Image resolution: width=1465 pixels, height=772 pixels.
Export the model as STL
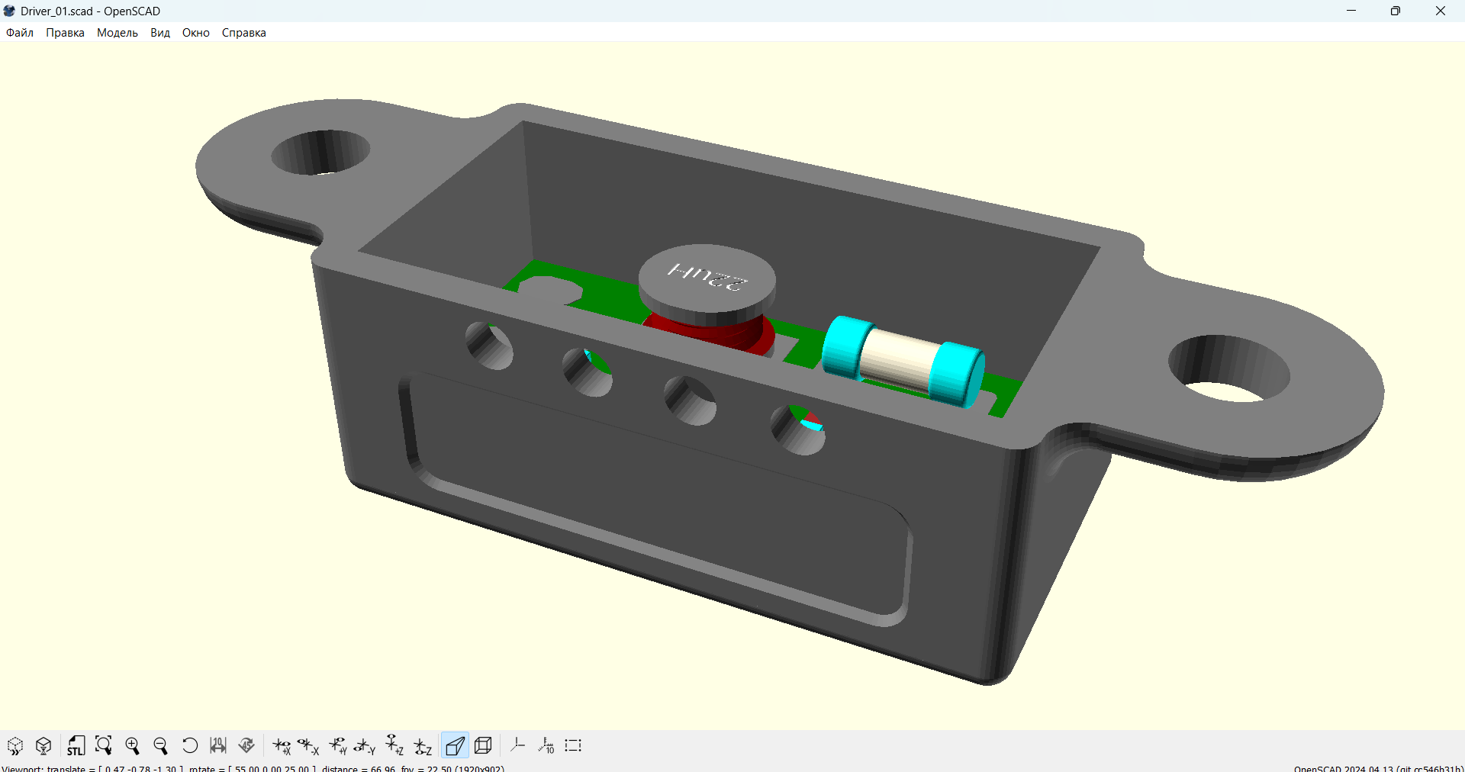[x=76, y=745]
